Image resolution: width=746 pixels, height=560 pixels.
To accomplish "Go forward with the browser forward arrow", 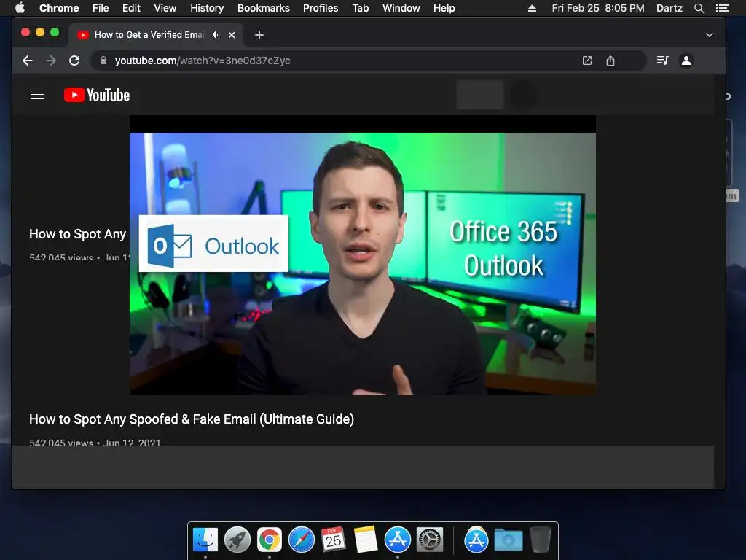I will coord(51,61).
